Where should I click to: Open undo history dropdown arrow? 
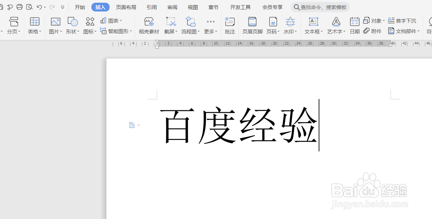coord(45,7)
